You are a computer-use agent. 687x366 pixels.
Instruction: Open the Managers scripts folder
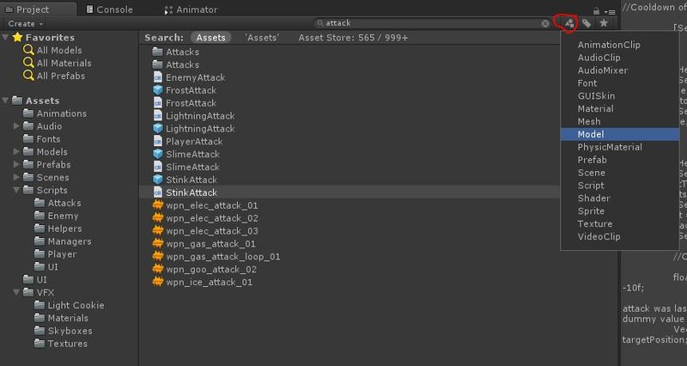pos(63,241)
